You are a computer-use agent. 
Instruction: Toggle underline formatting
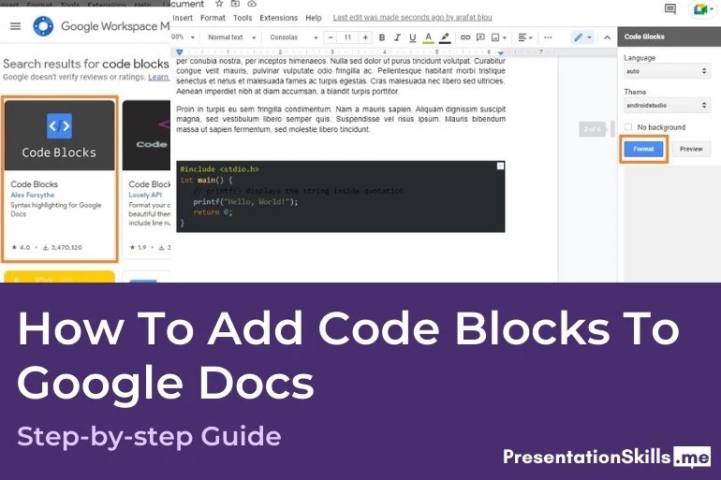pos(412,37)
